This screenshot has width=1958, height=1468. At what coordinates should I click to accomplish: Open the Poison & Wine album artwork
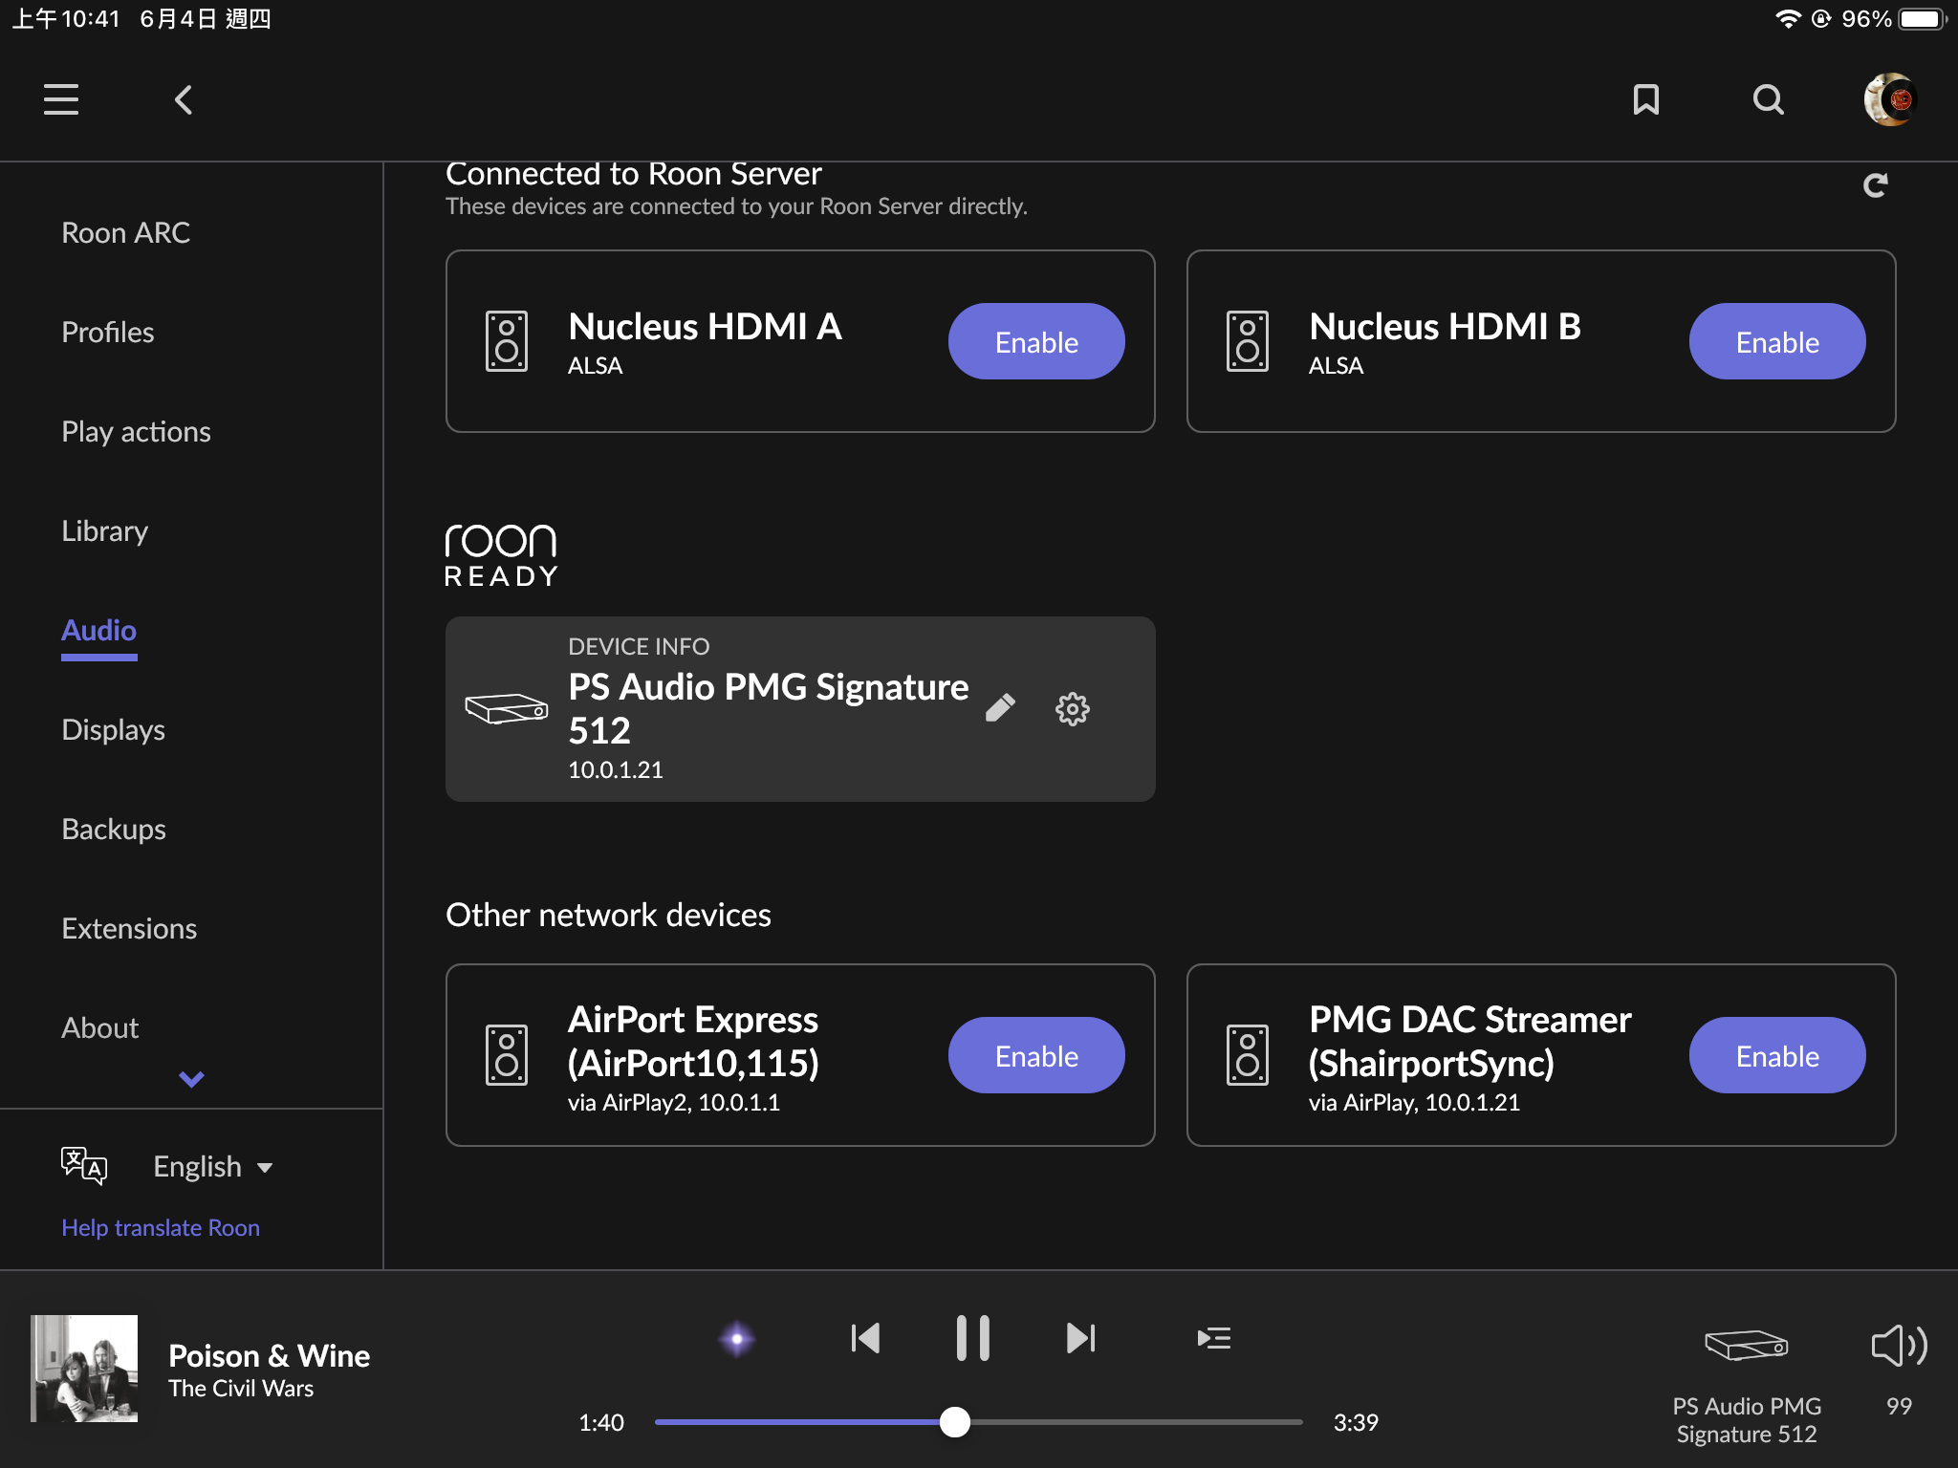point(84,1369)
